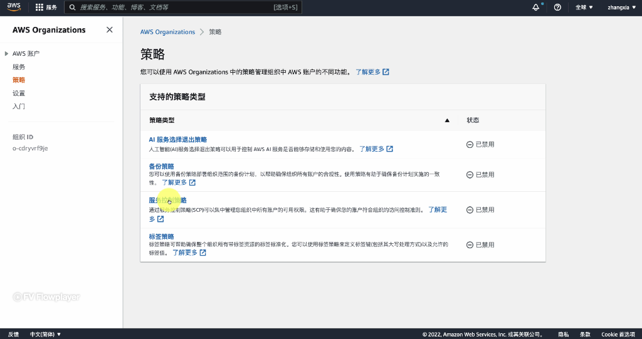This screenshot has height=339, width=642.
Task: Open the help question-mark icon
Action: tap(557, 8)
